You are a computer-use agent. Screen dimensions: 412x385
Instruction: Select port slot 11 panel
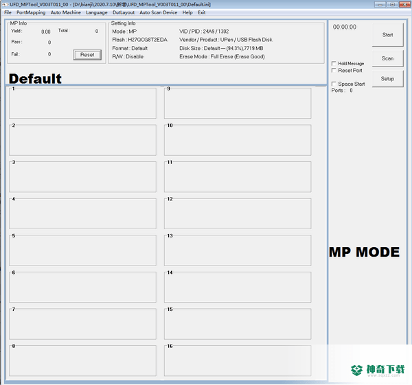(238, 177)
